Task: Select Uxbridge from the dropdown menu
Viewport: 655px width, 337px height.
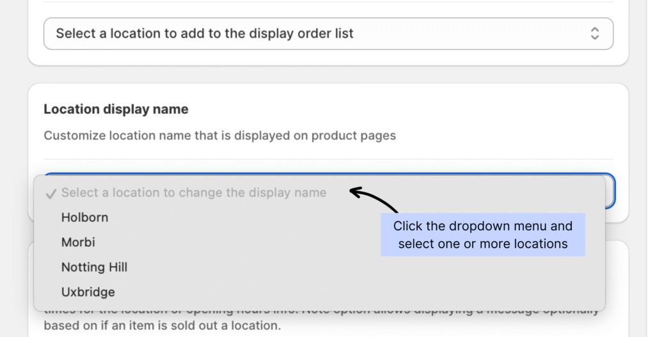Action: click(88, 292)
